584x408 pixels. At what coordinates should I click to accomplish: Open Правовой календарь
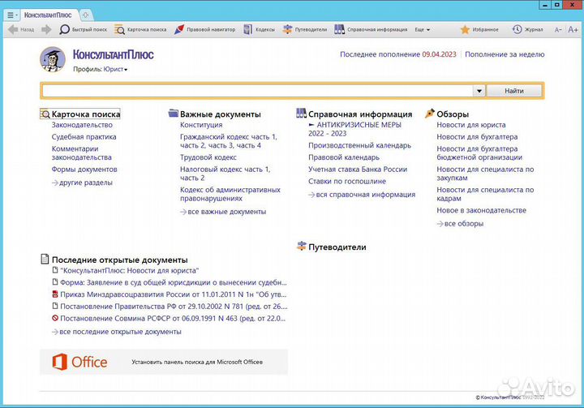click(x=344, y=157)
